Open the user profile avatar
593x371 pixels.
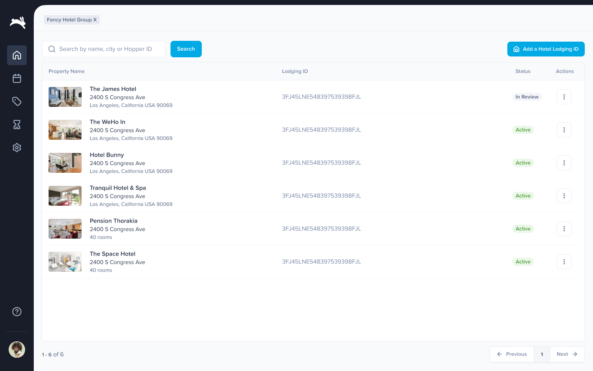(17, 350)
